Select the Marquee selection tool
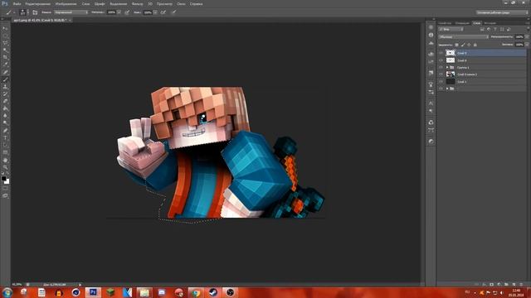Viewport: 531px width, 298px height. 5,36
